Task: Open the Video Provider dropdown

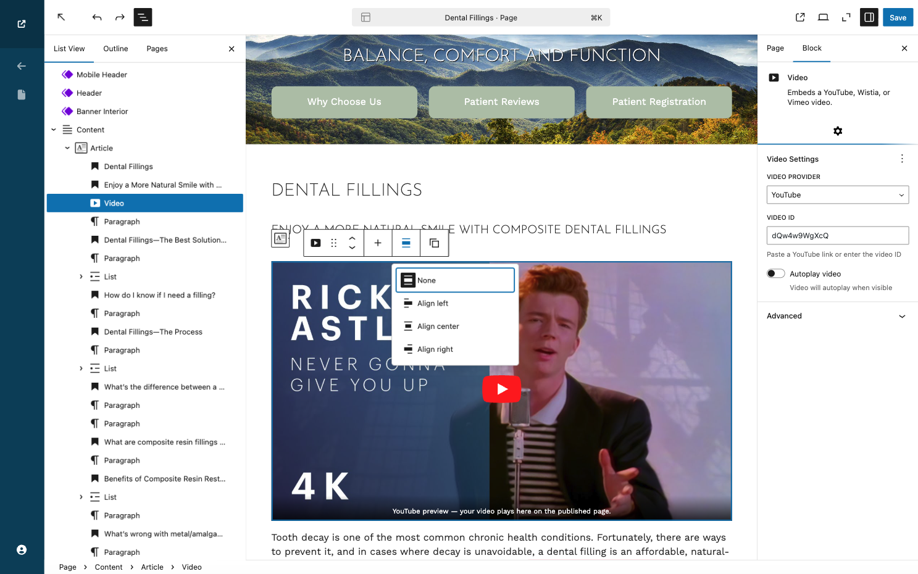Action: [838, 195]
